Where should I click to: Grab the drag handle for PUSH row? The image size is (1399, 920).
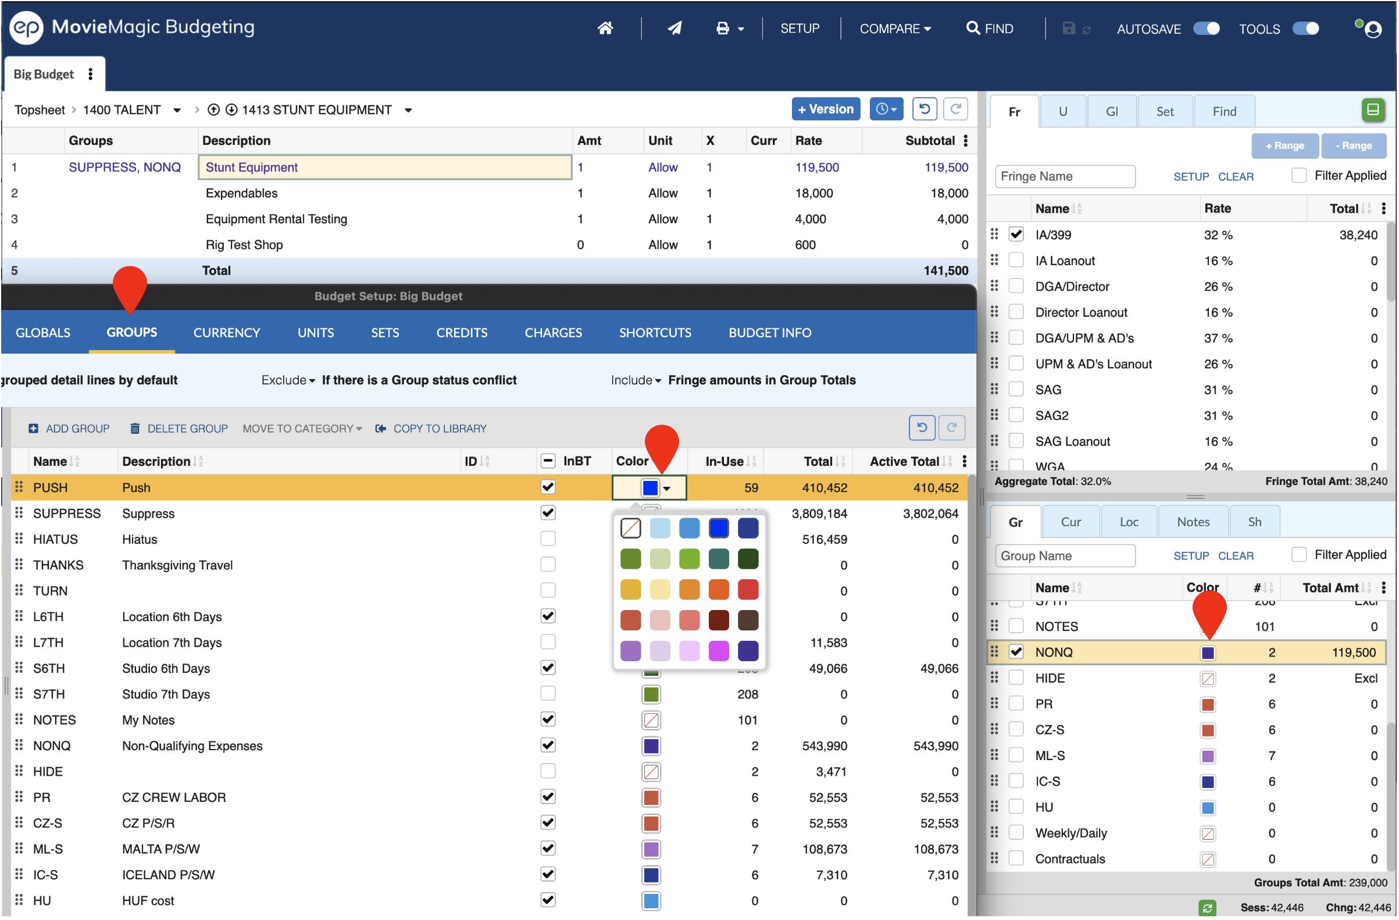(x=19, y=487)
